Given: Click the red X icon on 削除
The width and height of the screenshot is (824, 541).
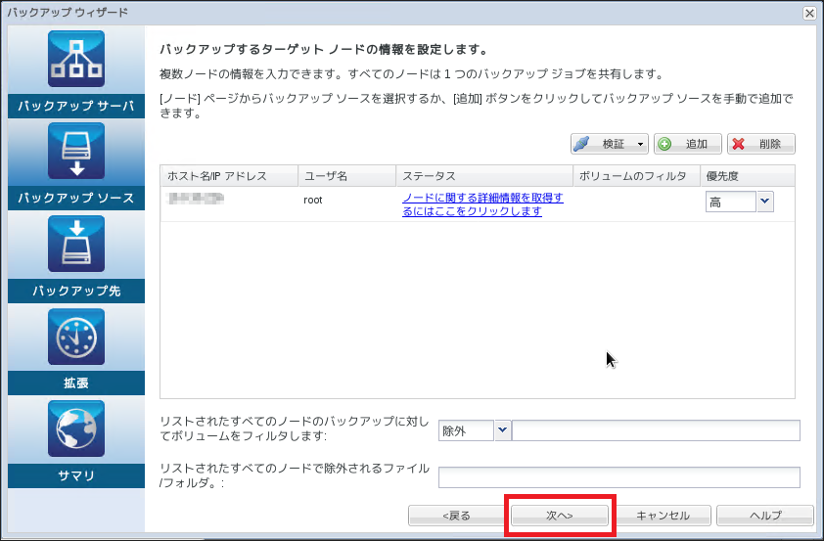Looking at the screenshot, I should click(738, 144).
